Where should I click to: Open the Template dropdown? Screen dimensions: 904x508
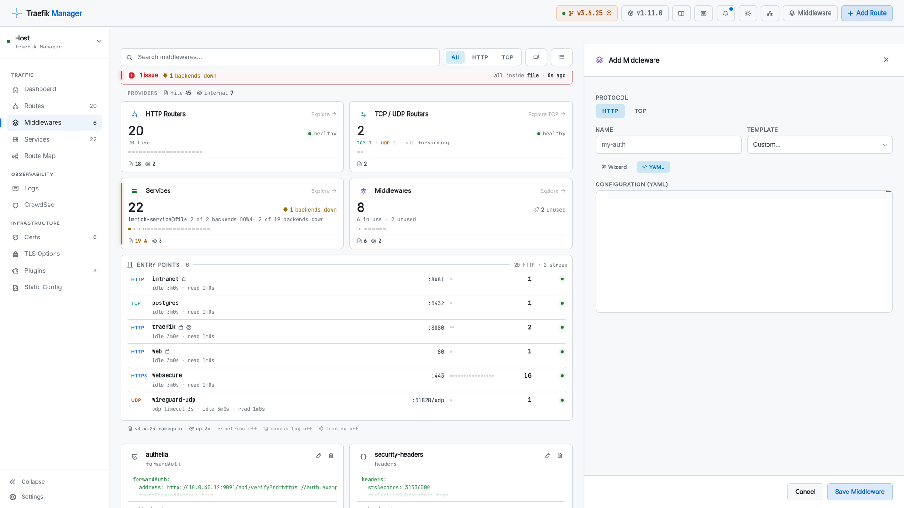tap(820, 145)
